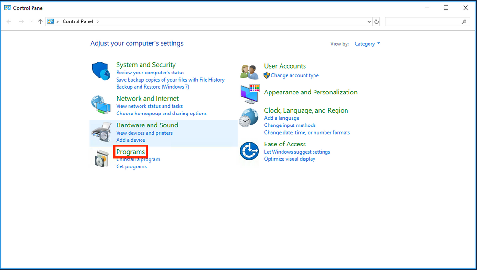Open the System and Security shield icon
The image size is (477, 270).
pos(101,71)
